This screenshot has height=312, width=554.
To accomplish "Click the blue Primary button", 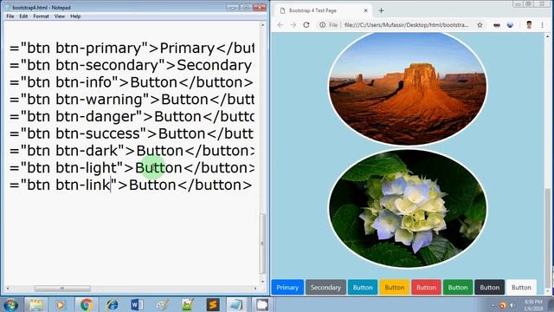I will pos(287,287).
